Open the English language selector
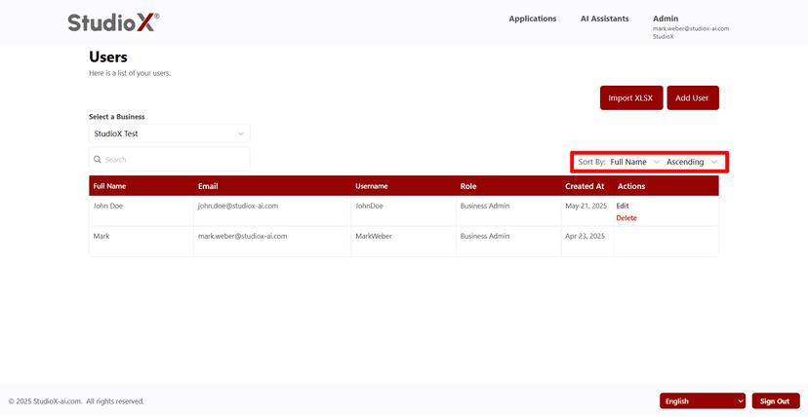This screenshot has height=417, width=808. [703, 401]
